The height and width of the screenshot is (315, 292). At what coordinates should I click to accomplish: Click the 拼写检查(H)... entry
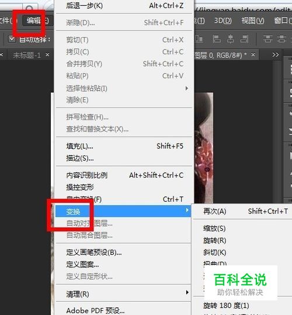click(124, 117)
